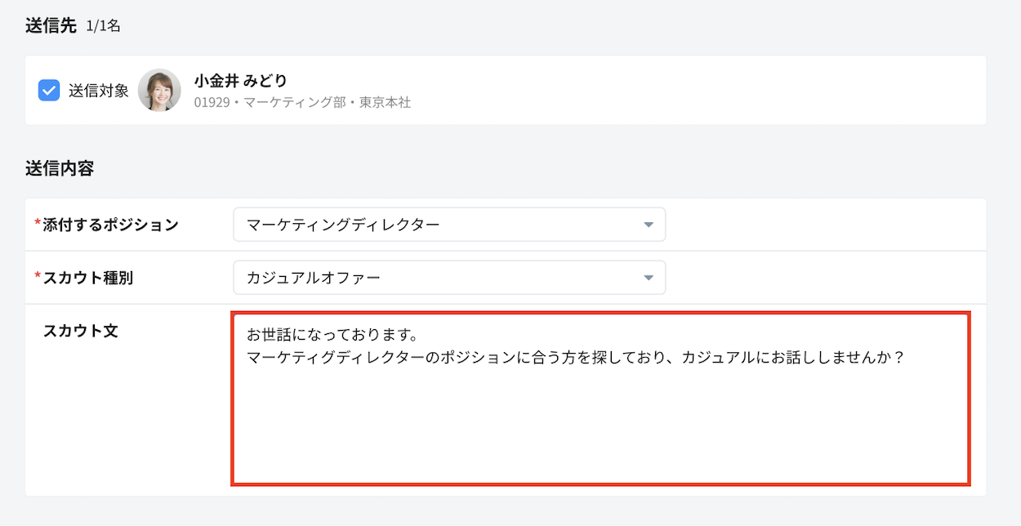The height and width of the screenshot is (526, 1021).
Task: Click the arrow icon on スカウト種別 dropdown
Action: click(x=648, y=278)
